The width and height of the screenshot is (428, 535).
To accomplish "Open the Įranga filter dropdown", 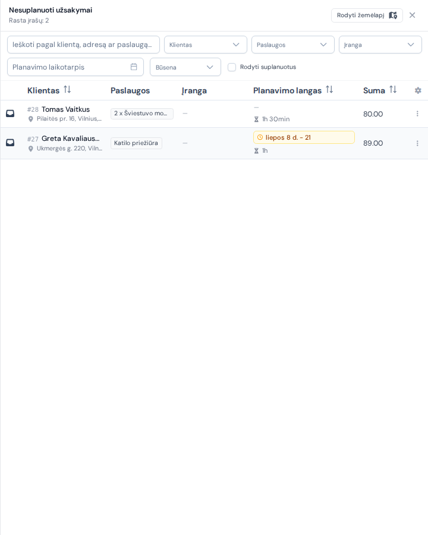I will click(x=380, y=45).
